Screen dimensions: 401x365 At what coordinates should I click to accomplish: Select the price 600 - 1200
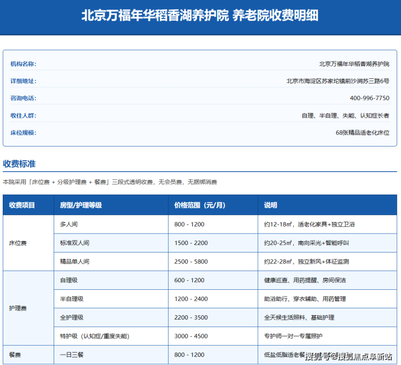pyautogui.click(x=189, y=280)
